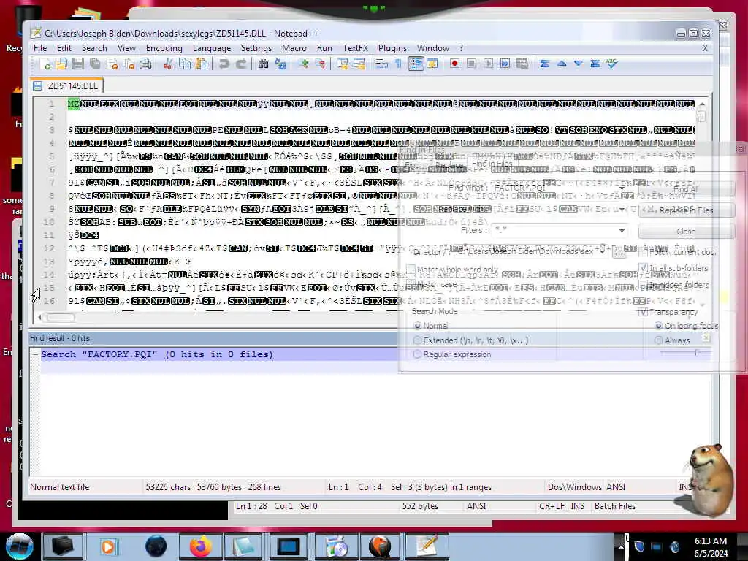
Task: Check the Follow current doc. checkbox
Action: (x=643, y=252)
